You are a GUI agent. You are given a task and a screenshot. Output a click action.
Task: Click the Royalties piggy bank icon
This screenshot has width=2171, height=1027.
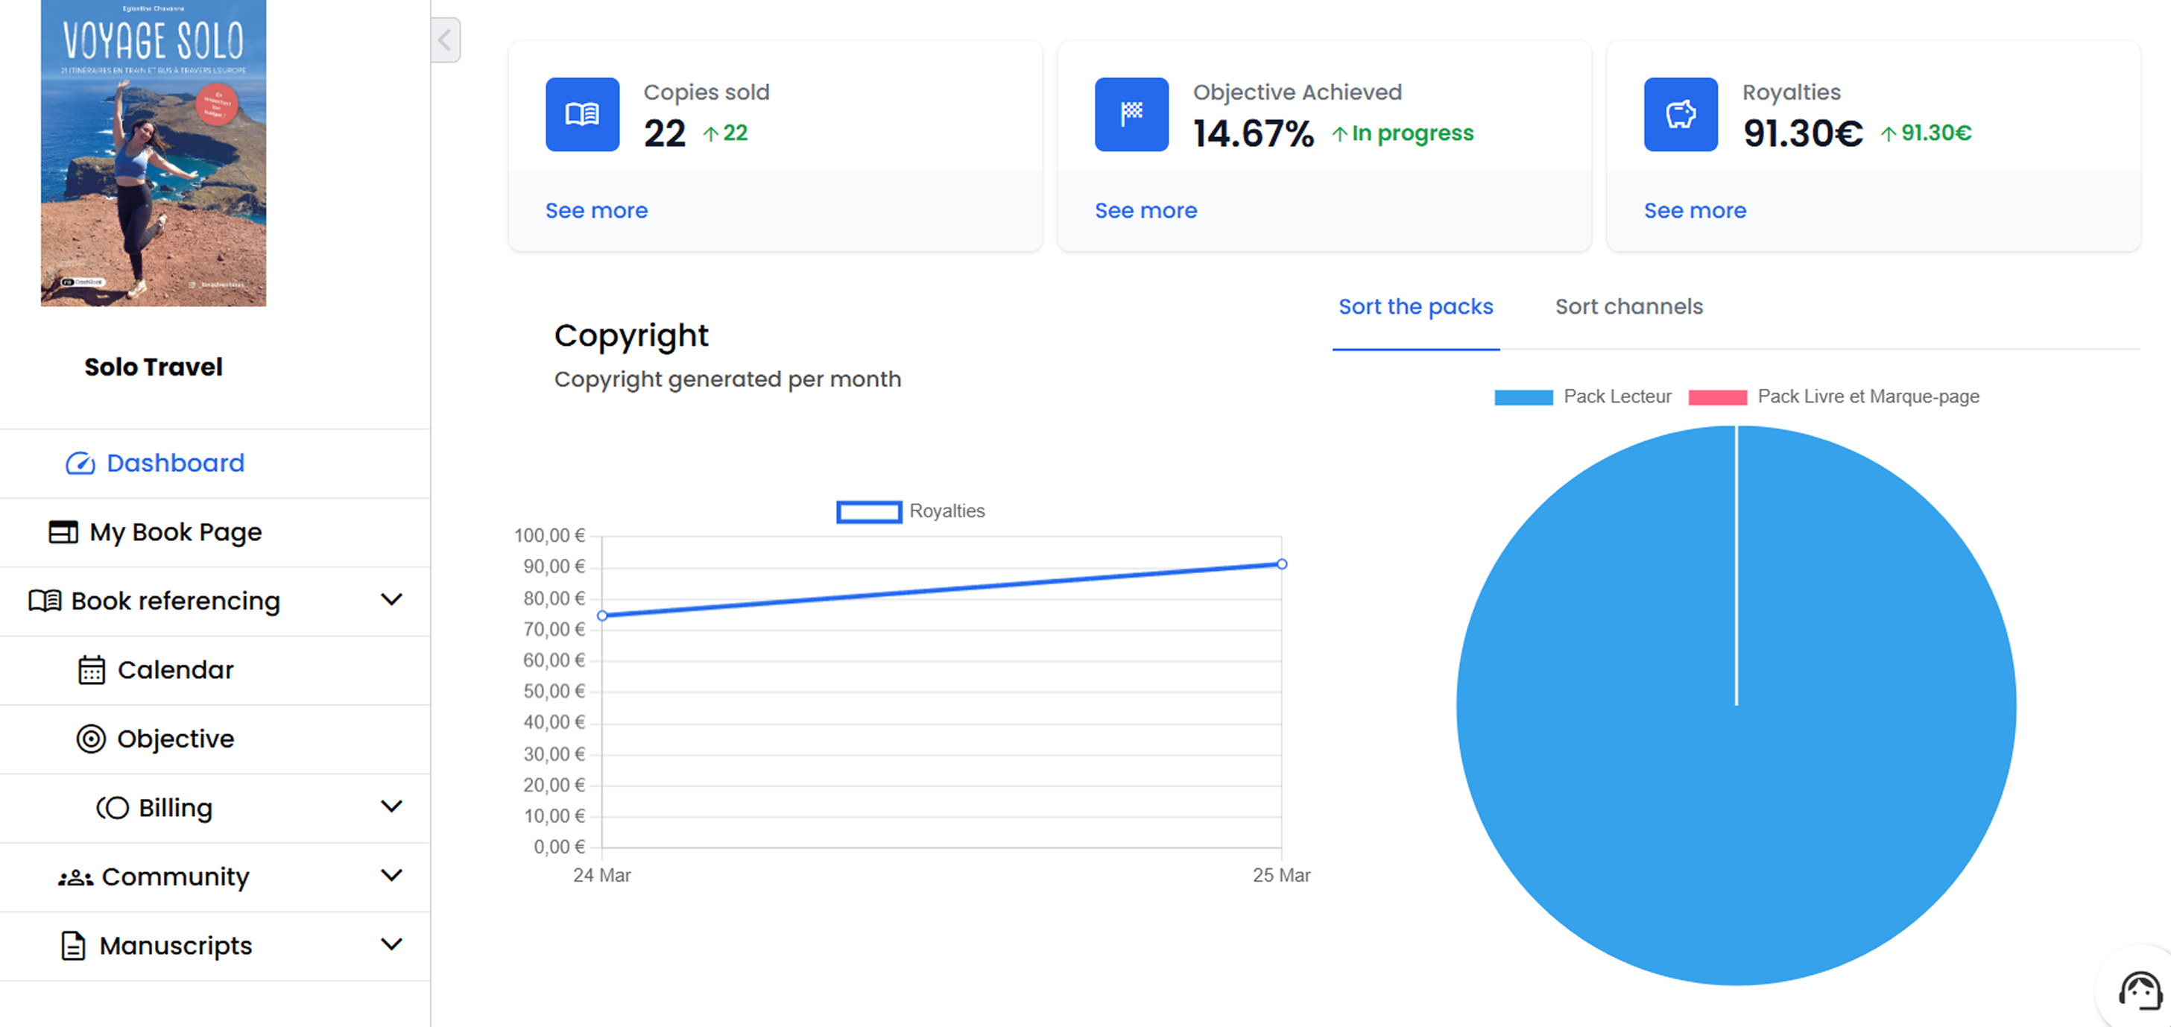pos(1680,115)
